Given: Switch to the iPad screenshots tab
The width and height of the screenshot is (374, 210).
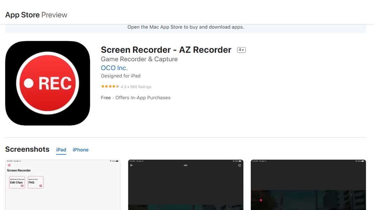Looking at the screenshot, I should pyautogui.click(x=61, y=150).
